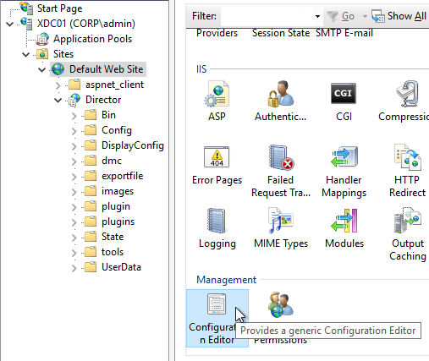Click the Go filter button
429x361 pixels.
tap(340, 16)
